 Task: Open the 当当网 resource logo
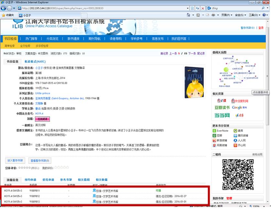tap(222, 115)
